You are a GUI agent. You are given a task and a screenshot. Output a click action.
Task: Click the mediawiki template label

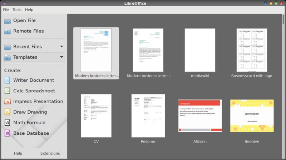tap(200, 76)
